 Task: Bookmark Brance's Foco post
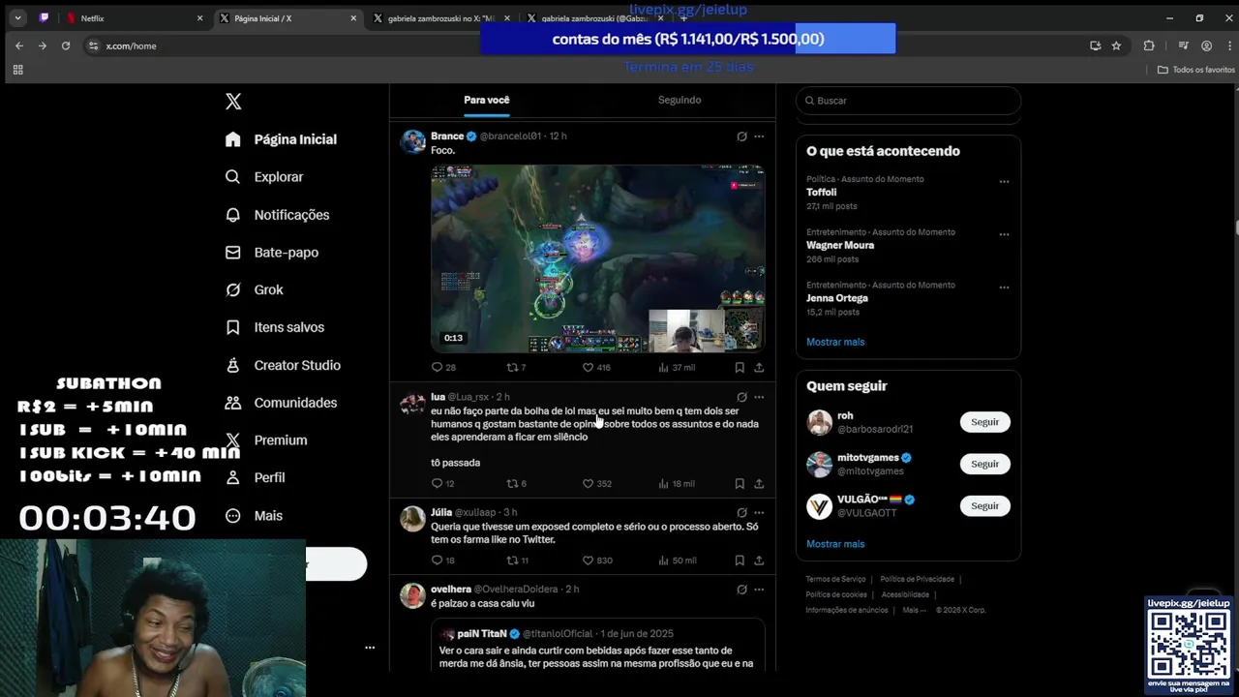pos(740,368)
